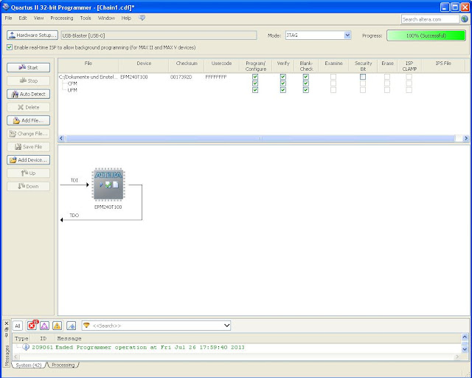Click the info icon on the message row
This screenshot has width=472, height=378.
(26, 347)
